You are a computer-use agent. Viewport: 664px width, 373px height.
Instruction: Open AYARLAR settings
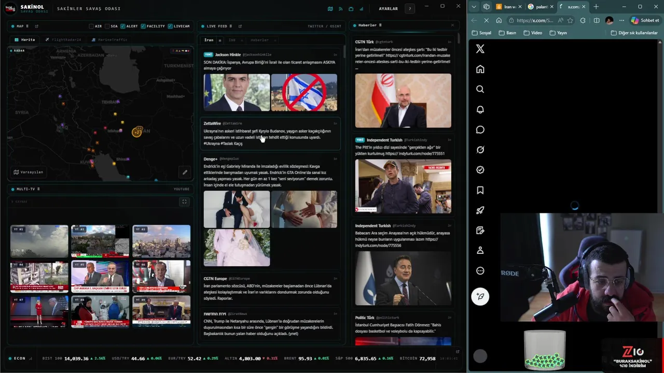(388, 9)
